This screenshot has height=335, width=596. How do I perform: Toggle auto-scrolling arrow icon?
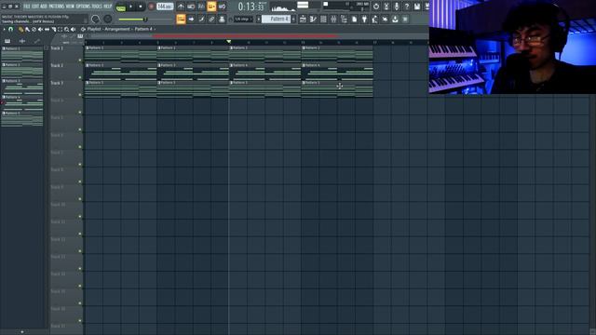(191, 19)
